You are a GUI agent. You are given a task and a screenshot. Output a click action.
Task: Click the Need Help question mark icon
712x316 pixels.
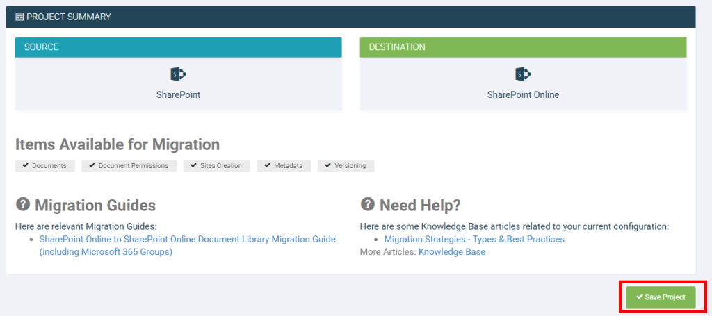tap(367, 204)
